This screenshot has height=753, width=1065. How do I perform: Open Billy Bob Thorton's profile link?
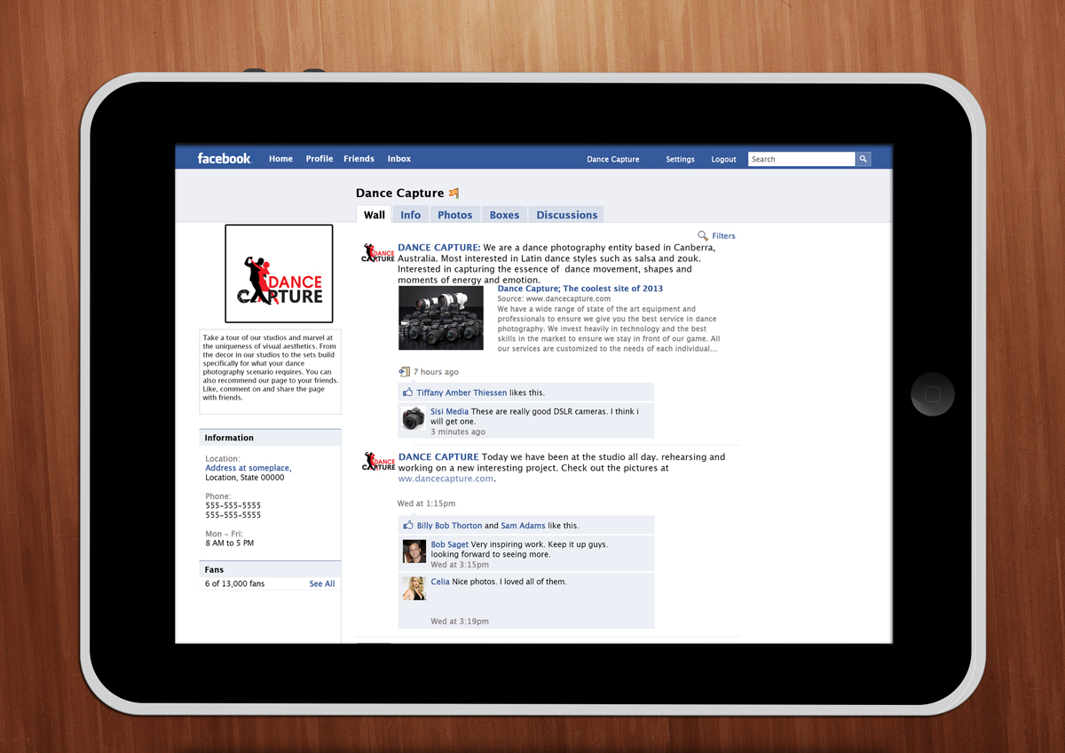tap(449, 526)
